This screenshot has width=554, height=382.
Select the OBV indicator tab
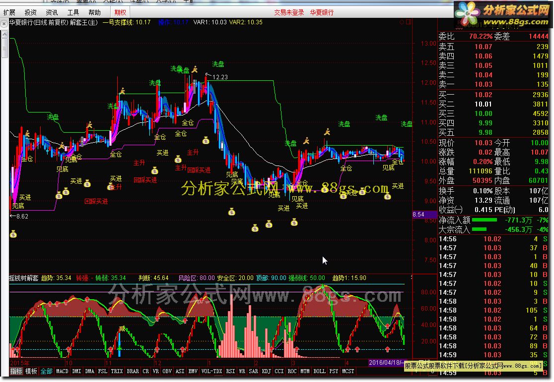167,371
